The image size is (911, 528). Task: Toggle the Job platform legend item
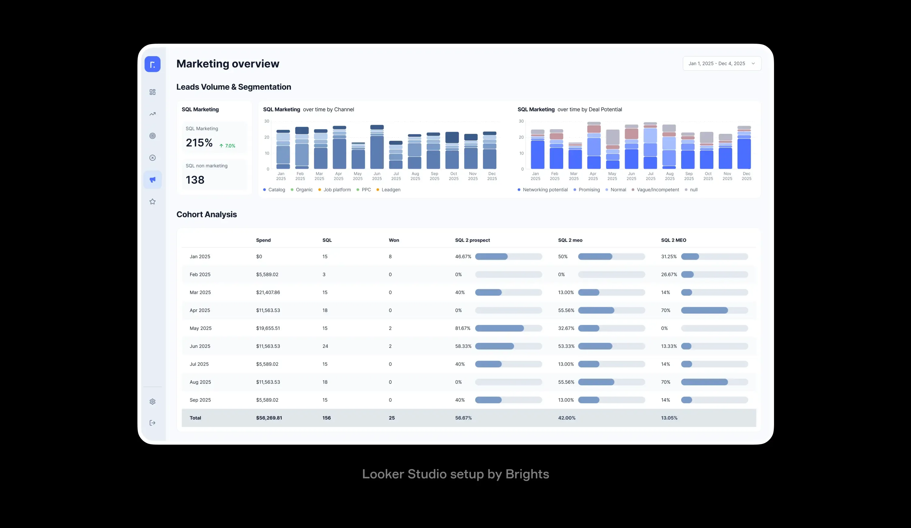point(334,190)
